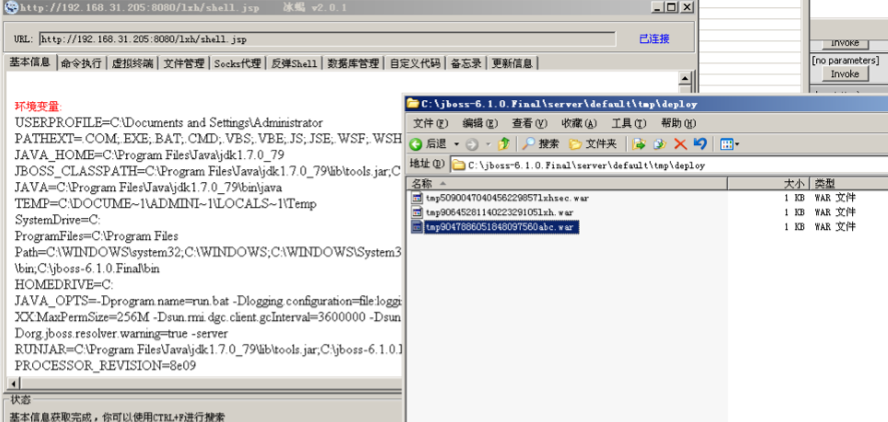Select file name tmp9047886051848097560abc.war
The image size is (888, 422).
(502, 227)
